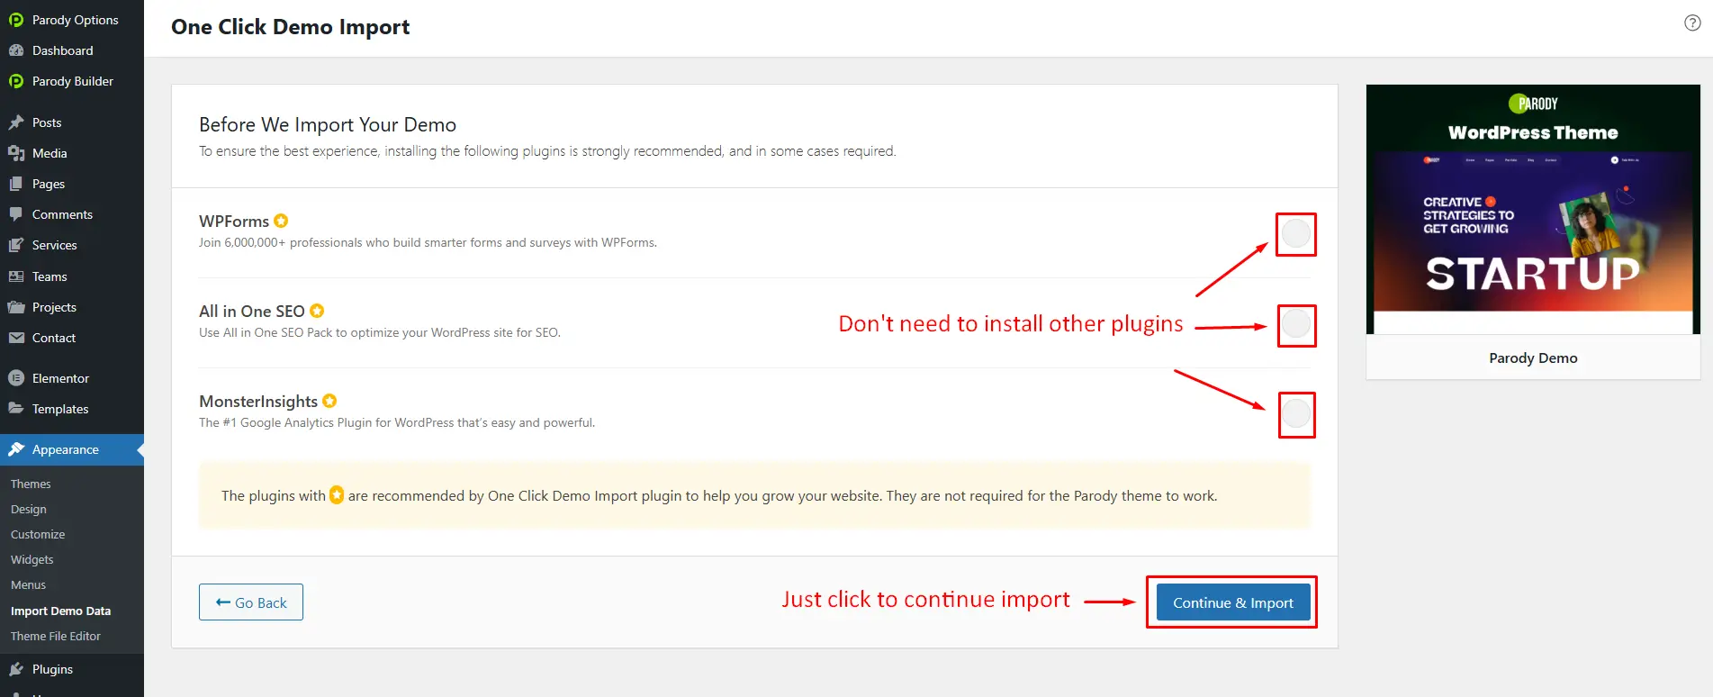The width and height of the screenshot is (1713, 697).
Task: Toggle the All in One SEO plugin checkbox
Action: 1296,324
